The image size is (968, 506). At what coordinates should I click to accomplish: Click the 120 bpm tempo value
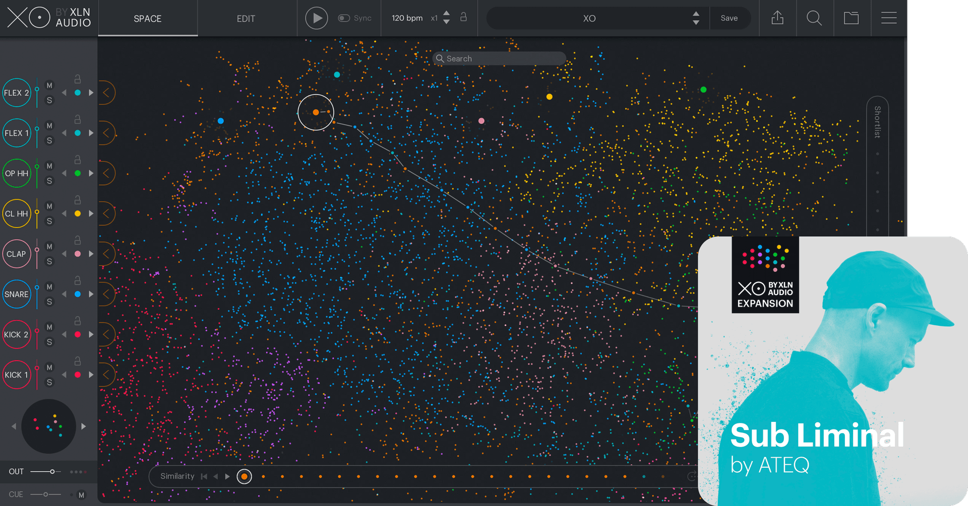click(407, 18)
